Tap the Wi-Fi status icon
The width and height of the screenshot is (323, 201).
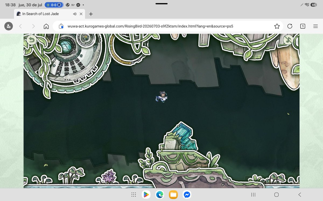[x=307, y=5]
